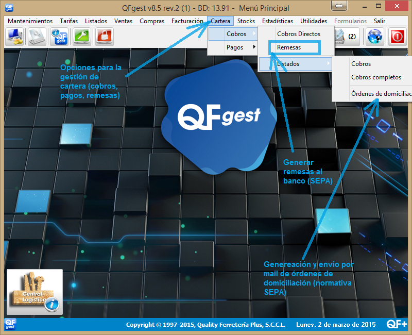The height and width of the screenshot is (335, 412).
Task: Click the QFgest title bar app icon
Action: click(x=9, y=8)
